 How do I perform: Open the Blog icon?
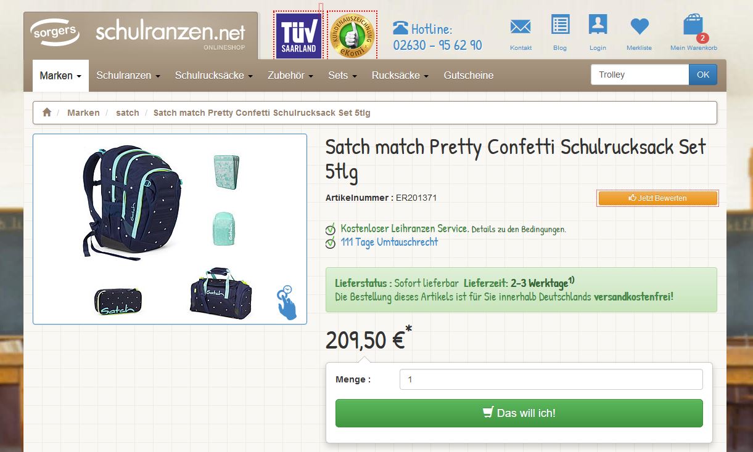pos(560,25)
